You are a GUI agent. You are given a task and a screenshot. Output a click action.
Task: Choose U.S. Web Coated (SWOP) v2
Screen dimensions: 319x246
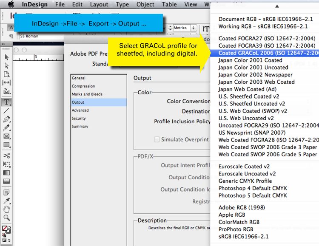[265, 111]
